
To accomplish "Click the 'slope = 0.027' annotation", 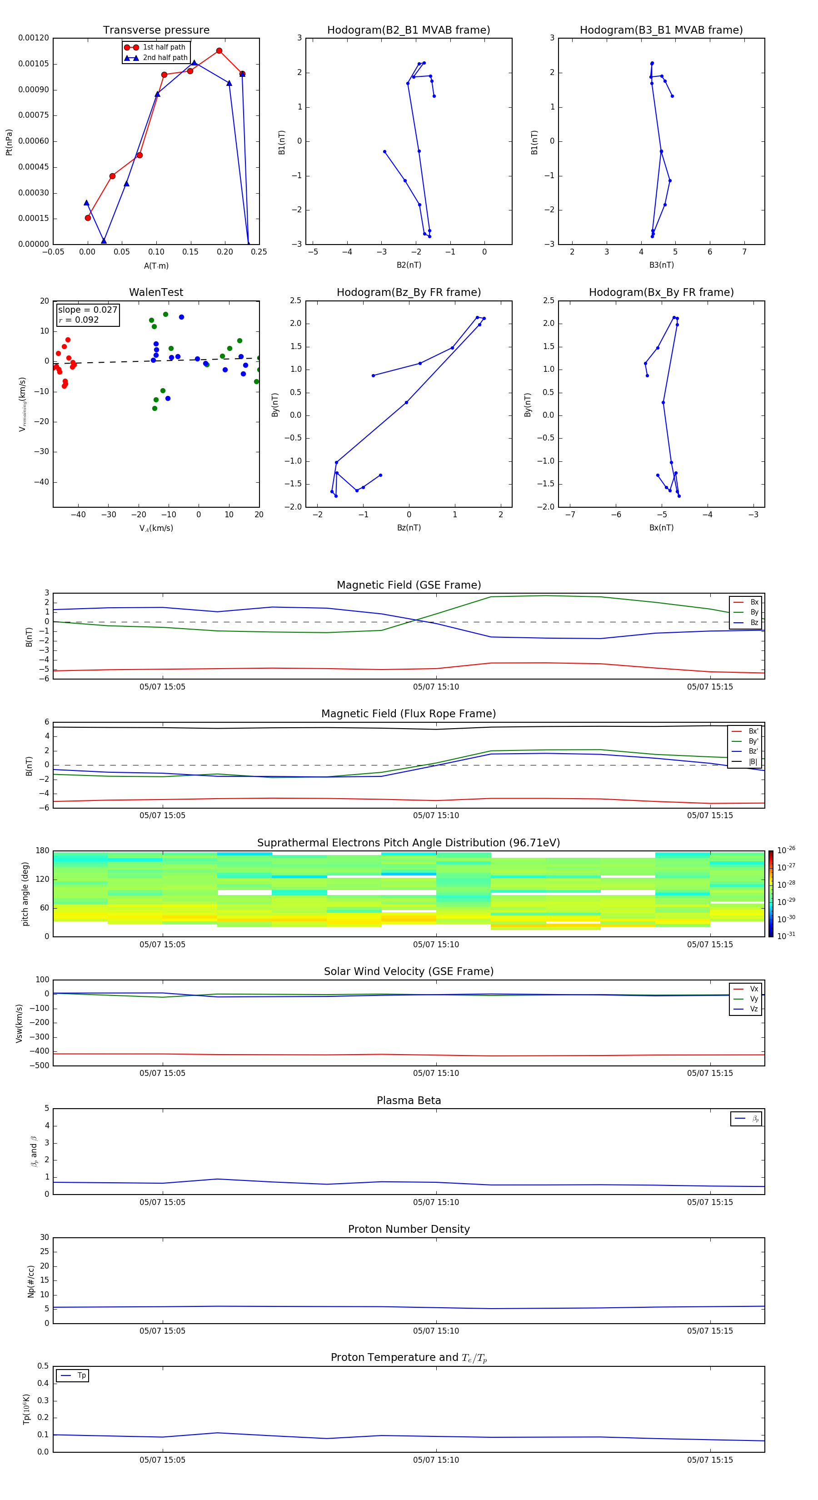I will [87, 310].
